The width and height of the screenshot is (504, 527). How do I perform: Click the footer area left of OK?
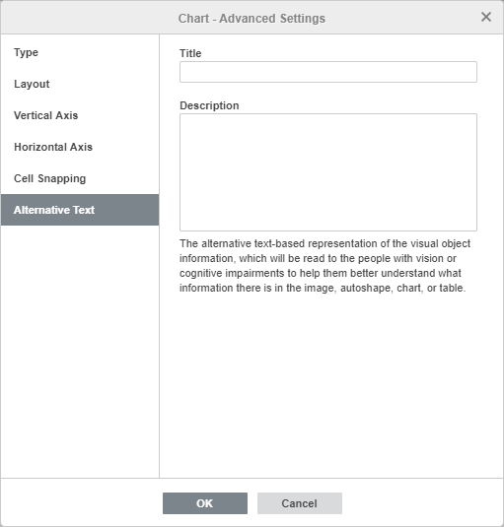(82, 503)
